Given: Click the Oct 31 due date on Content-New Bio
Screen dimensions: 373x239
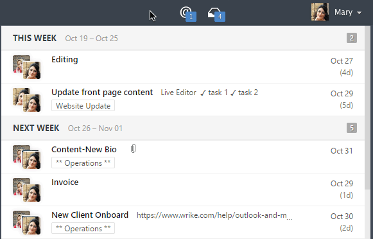Looking at the screenshot, I should [x=342, y=151].
